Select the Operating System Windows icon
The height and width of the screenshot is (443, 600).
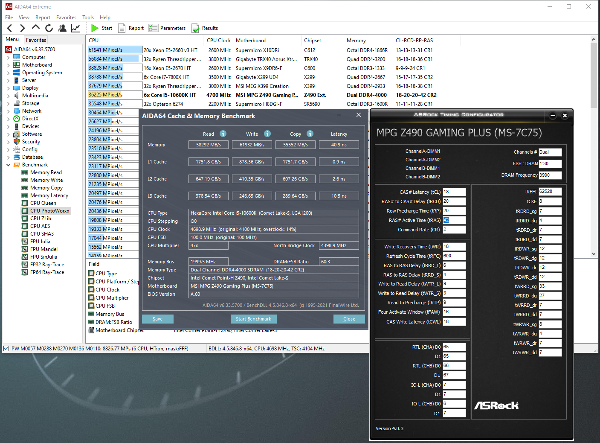pyautogui.click(x=17, y=73)
